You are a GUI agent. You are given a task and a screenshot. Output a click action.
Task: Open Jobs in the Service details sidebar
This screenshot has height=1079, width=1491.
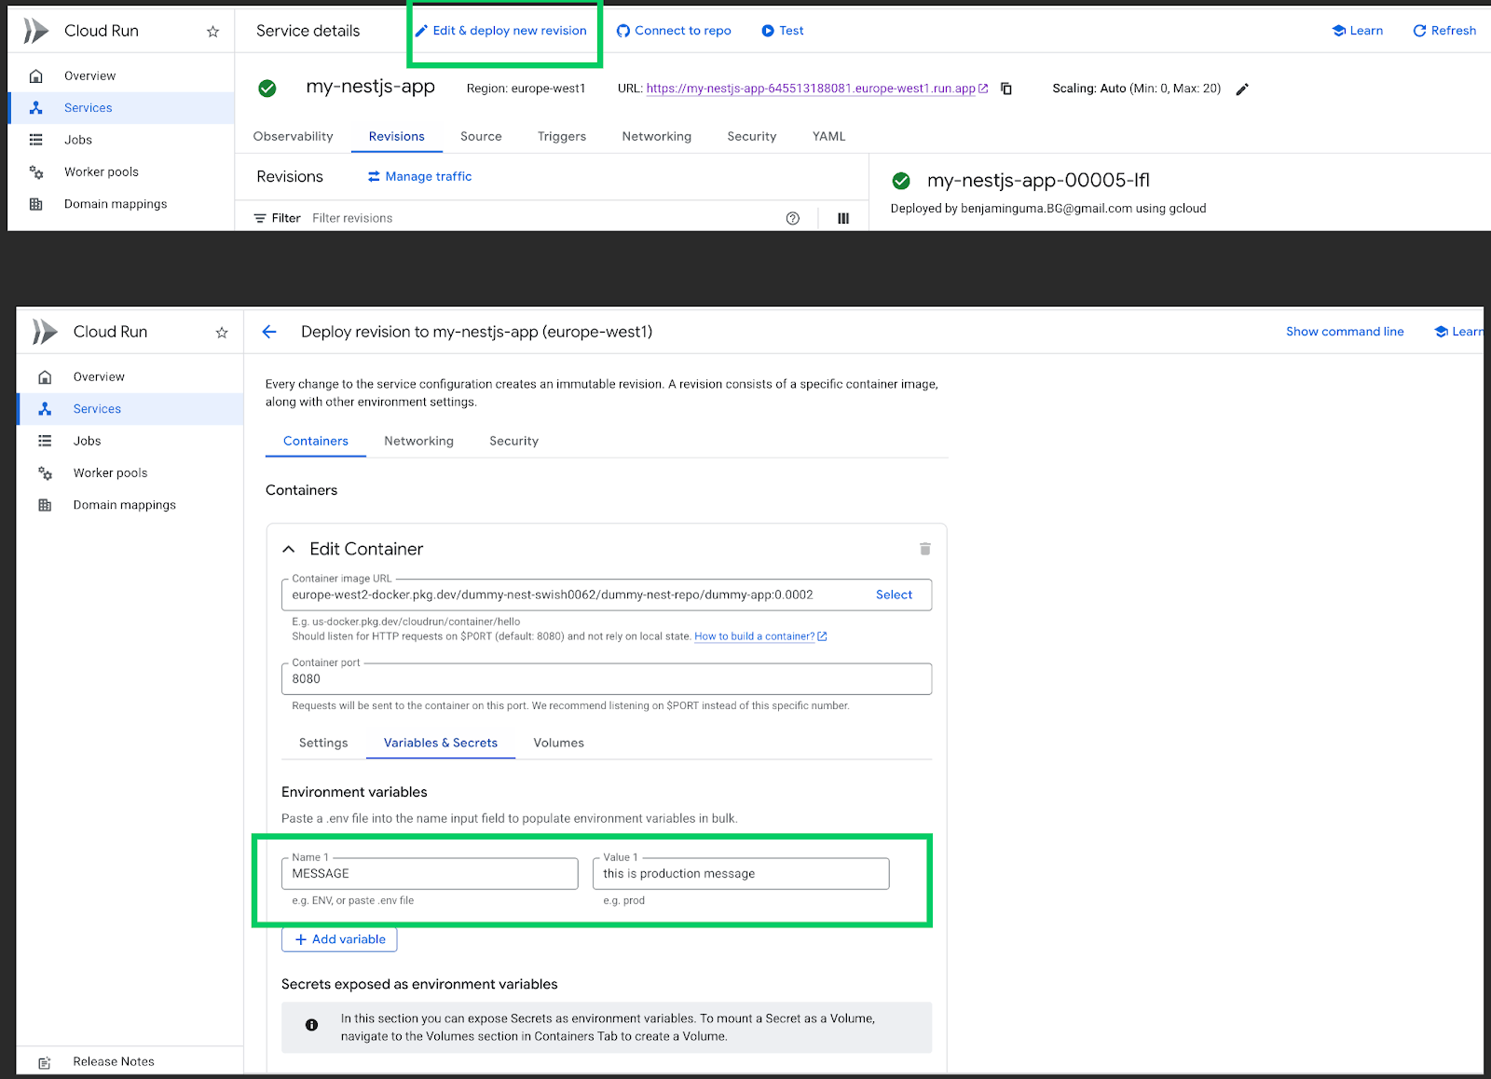click(x=78, y=140)
